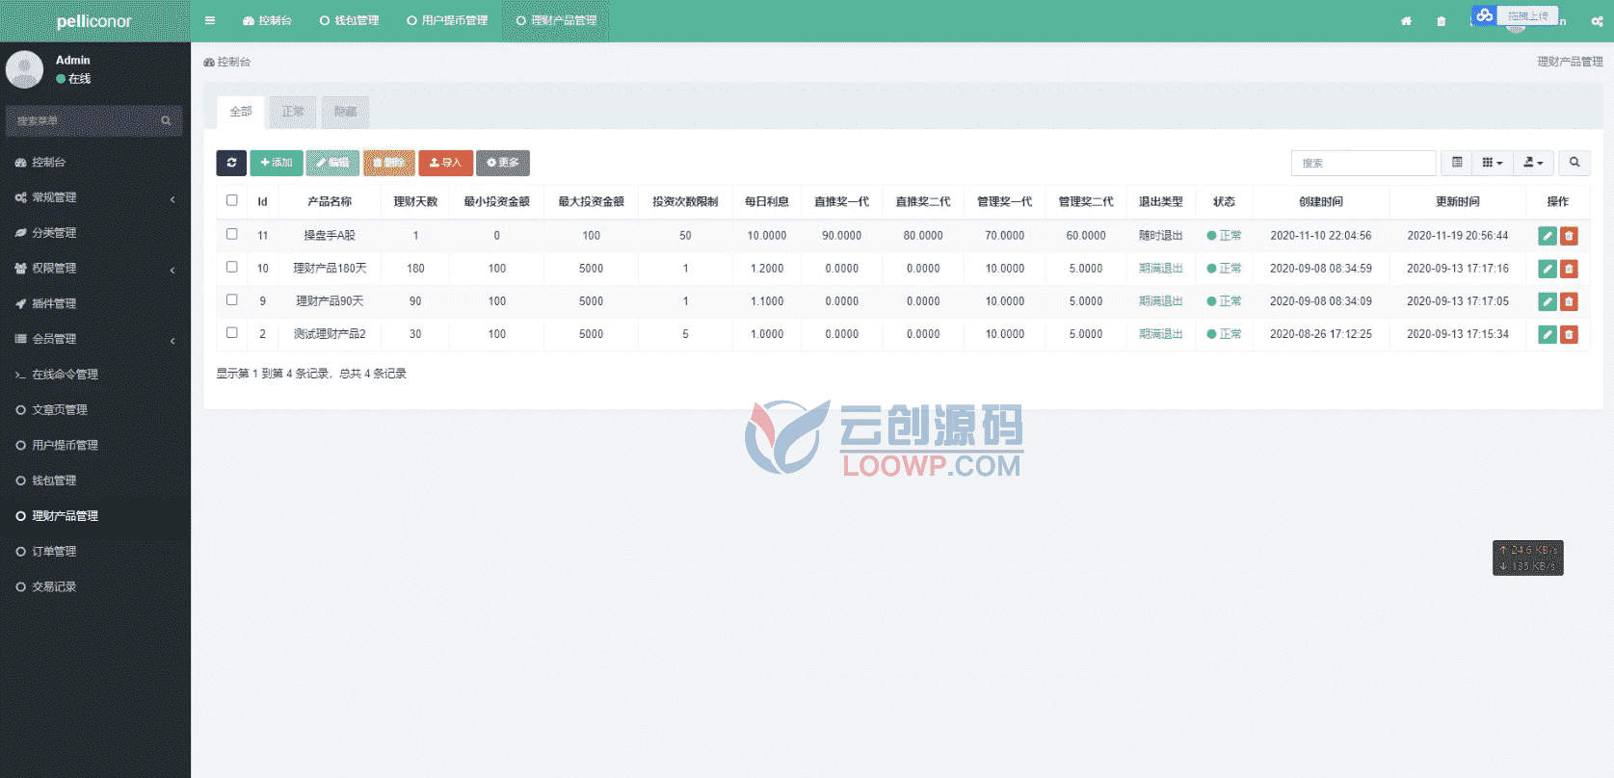Image resolution: width=1614 pixels, height=778 pixels.
Task: Expand 会员管理 sidebar submenu
Action: [x=94, y=339]
